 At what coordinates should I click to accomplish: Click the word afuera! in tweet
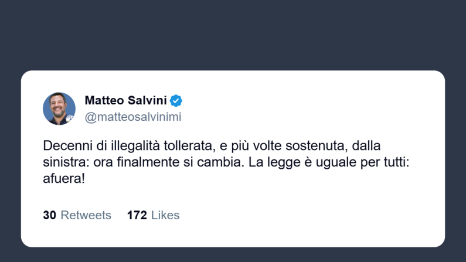click(x=64, y=178)
